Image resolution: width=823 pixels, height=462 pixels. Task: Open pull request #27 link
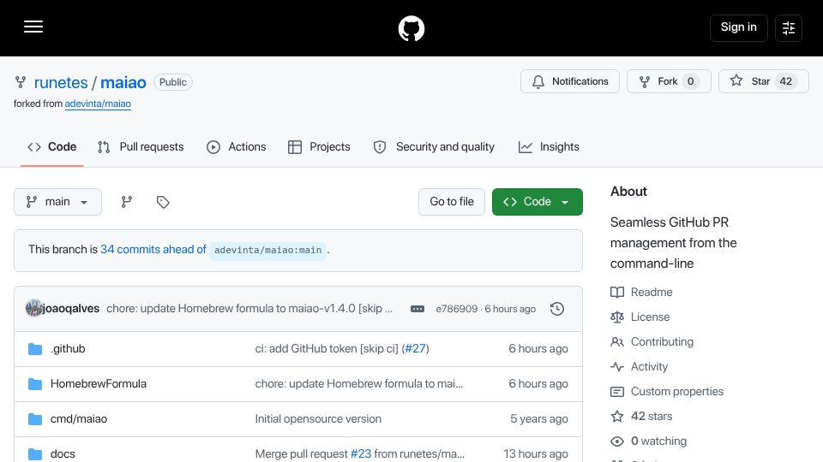[x=415, y=349]
